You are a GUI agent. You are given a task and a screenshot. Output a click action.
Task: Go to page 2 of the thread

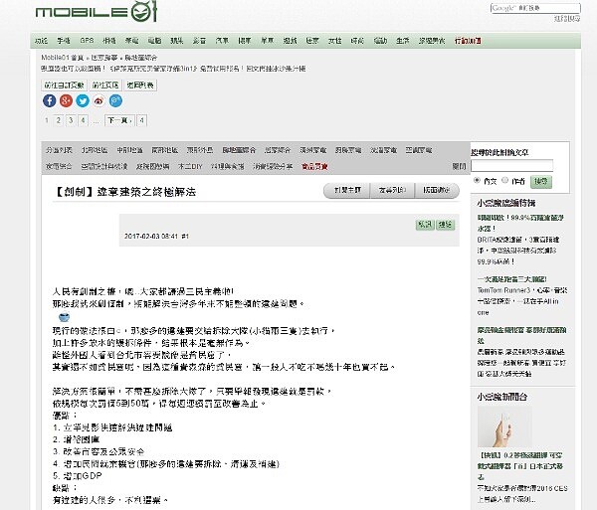click(x=59, y=120)
